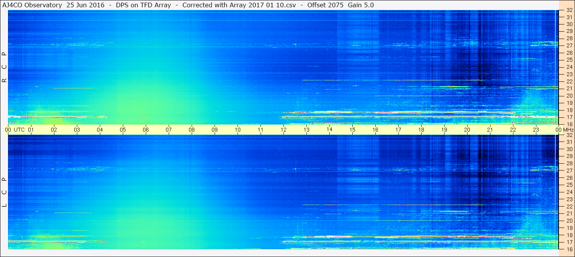Click the Offset 2075 text in header

[x=325, y=5]
